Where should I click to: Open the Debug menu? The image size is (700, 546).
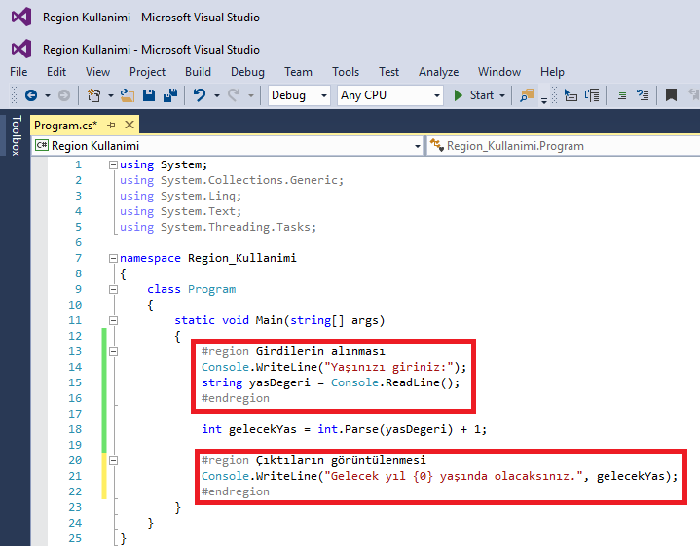tap(247, 72)
